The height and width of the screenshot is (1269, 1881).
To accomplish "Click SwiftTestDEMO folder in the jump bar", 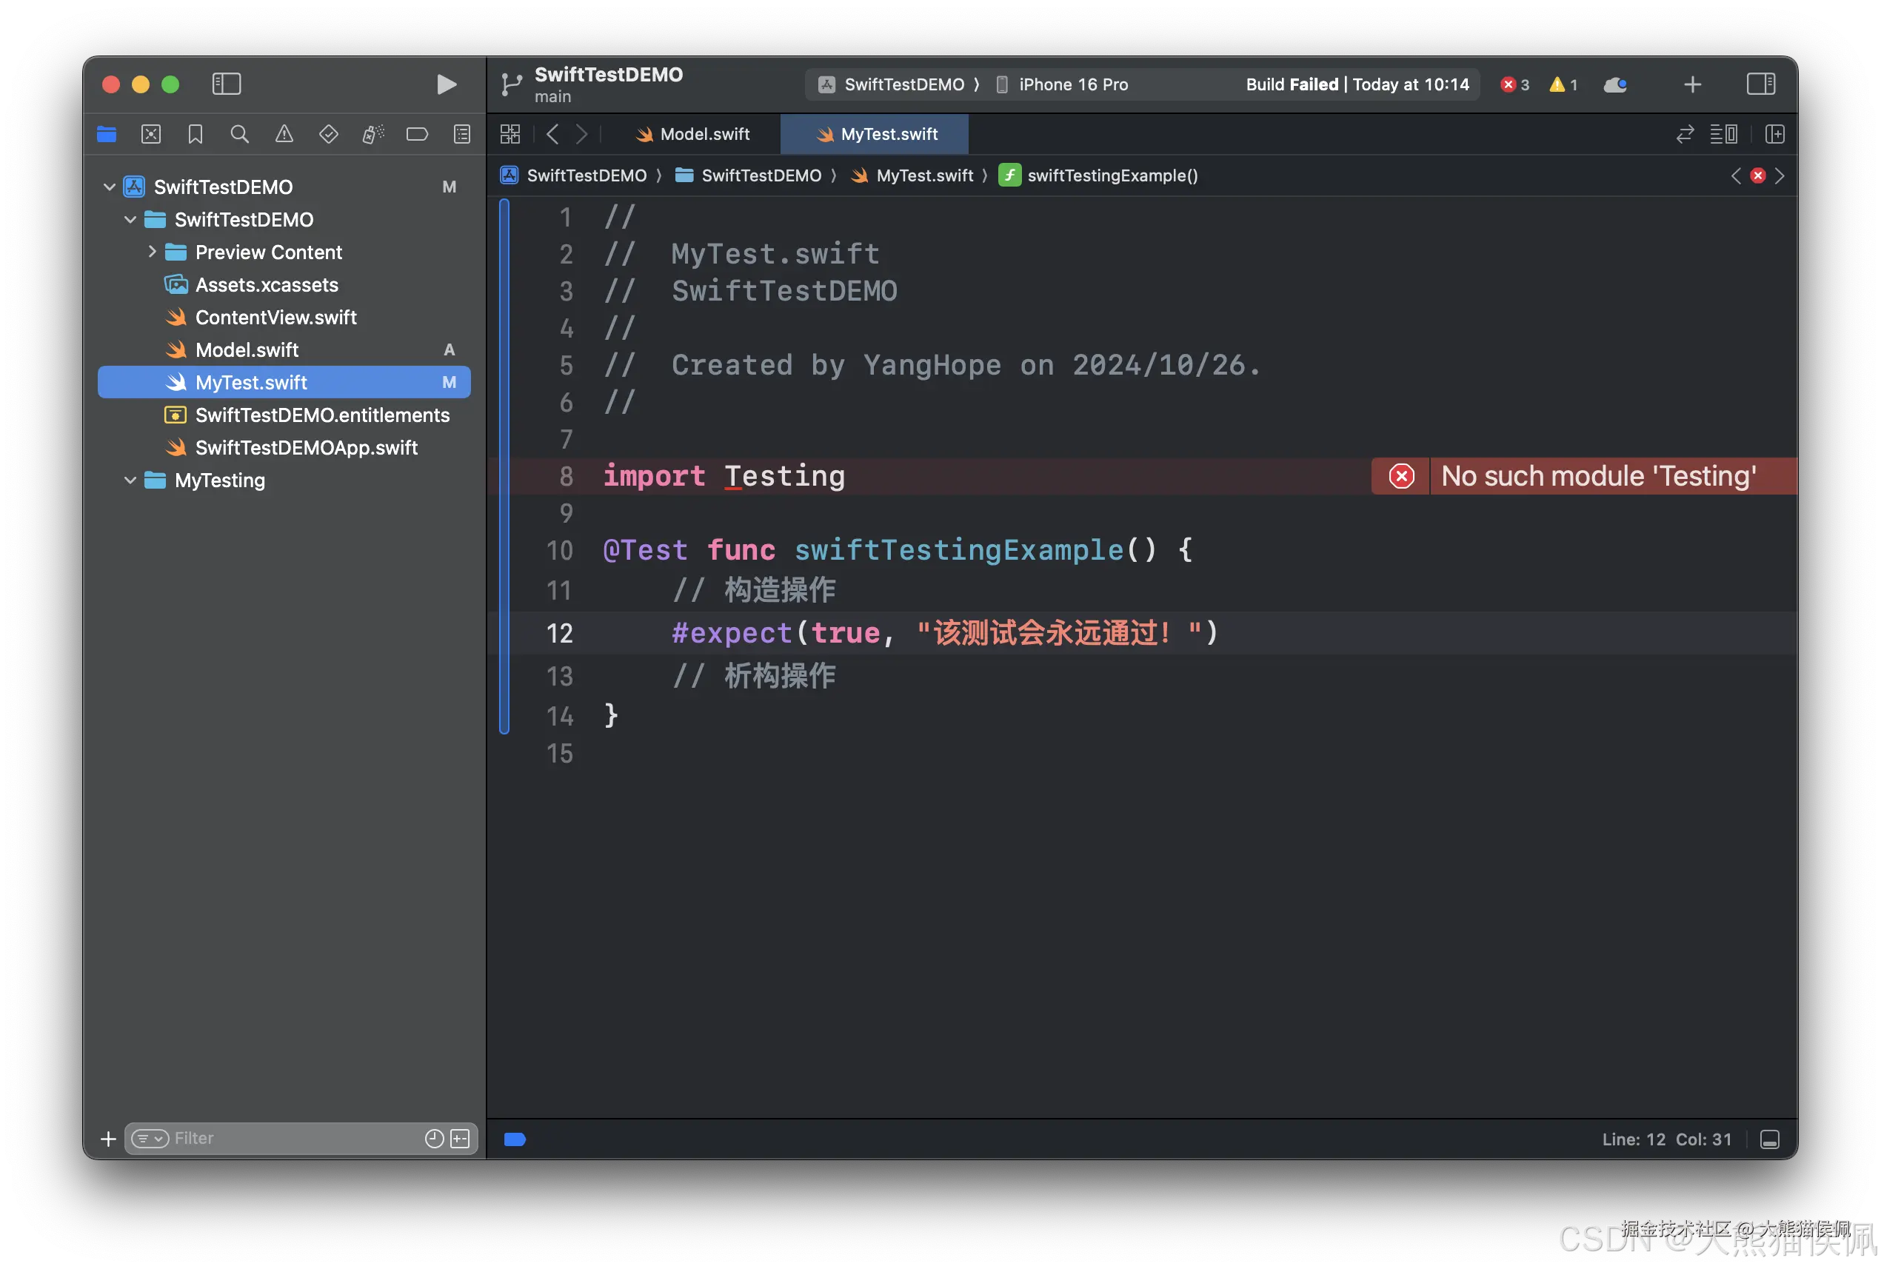I will coord(748,175).
